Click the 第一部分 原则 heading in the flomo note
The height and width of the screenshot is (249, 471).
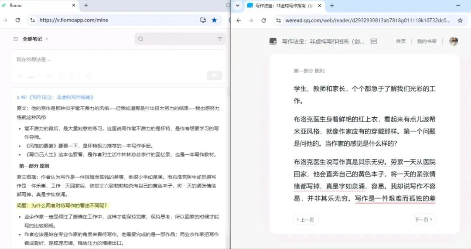coord(34,166)
